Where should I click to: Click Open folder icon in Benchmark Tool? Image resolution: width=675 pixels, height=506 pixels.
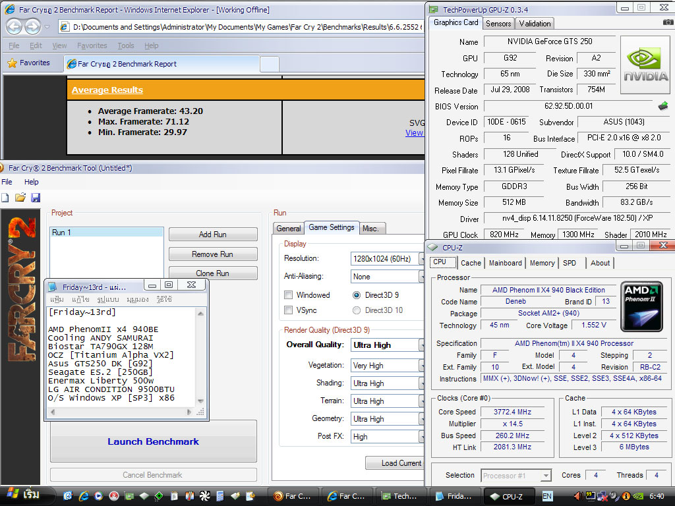pyautogui.click(x=20, y=198)
